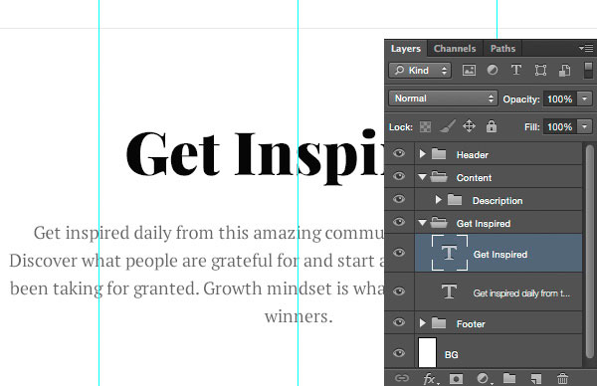Click the Fill label

[532, 126]
